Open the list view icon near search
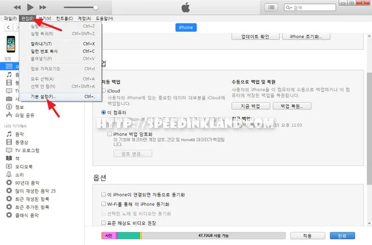 pyautogui.click(x=271, y=7)
